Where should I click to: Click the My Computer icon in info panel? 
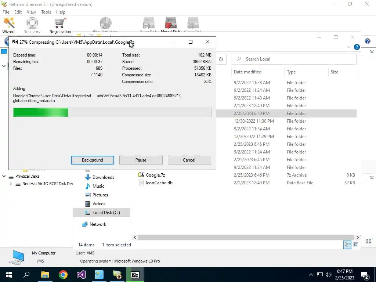(17, 257)
